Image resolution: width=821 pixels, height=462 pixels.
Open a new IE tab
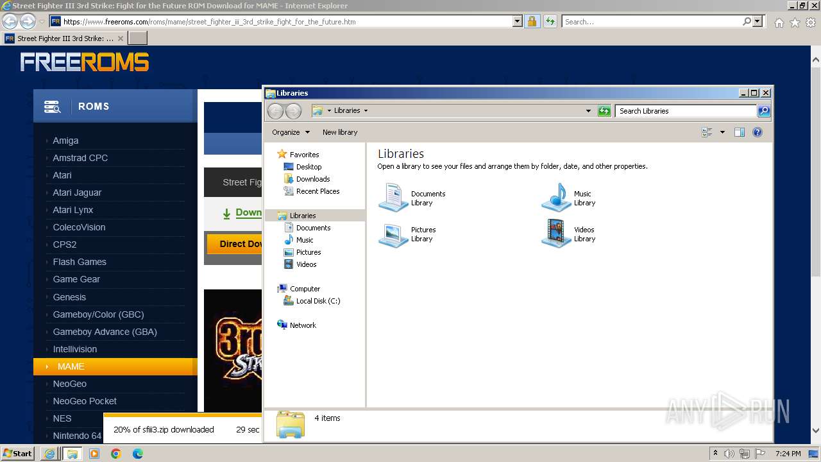[x=138, y=38]
